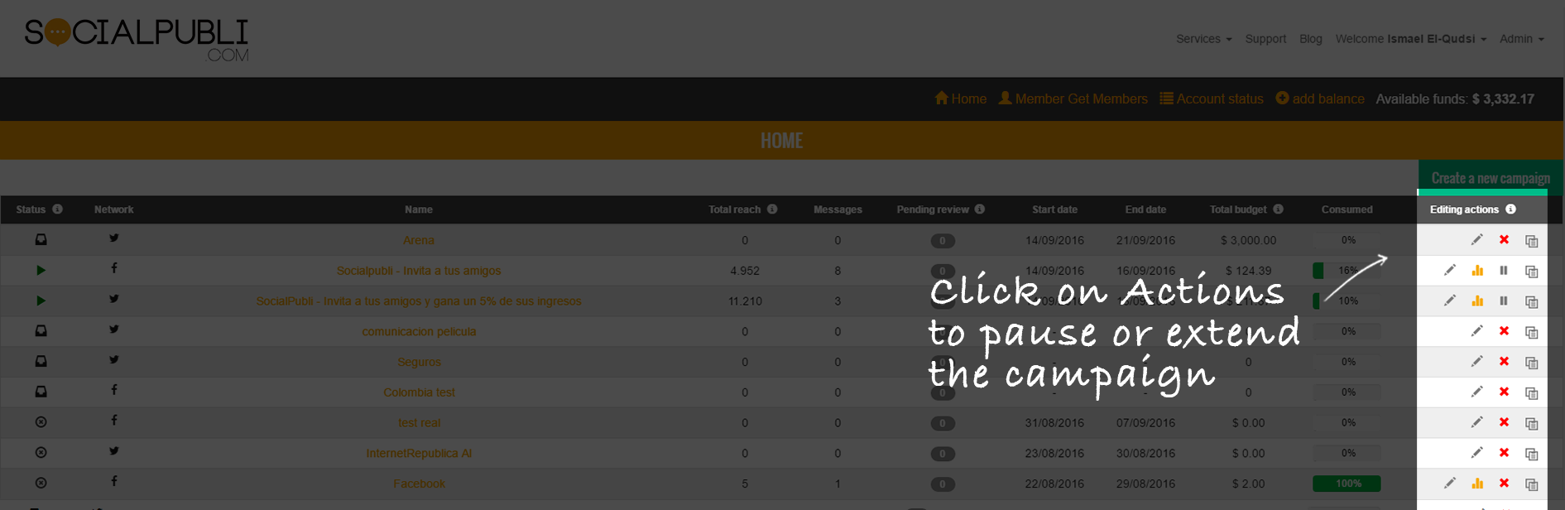Edit the Facebook campaign with pencil icon

coord(1449,484)
